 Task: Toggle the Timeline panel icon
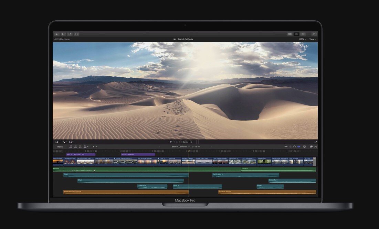click(296, 34)
